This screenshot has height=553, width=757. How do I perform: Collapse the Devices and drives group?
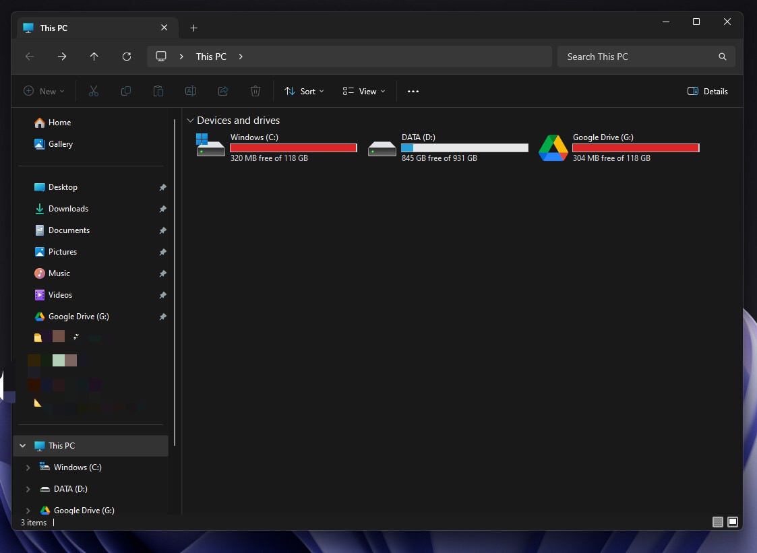point(190,120)
